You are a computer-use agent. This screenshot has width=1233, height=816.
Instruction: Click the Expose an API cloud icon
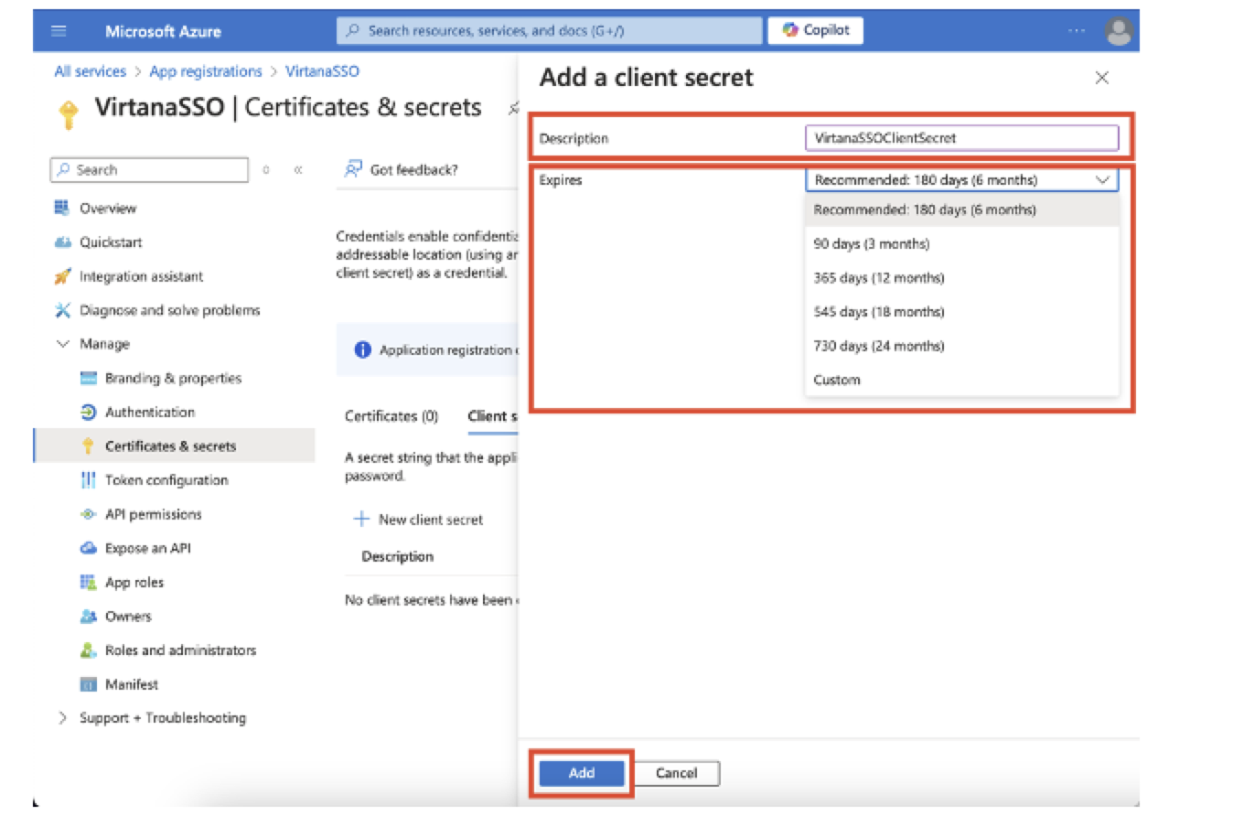point(89,548)
